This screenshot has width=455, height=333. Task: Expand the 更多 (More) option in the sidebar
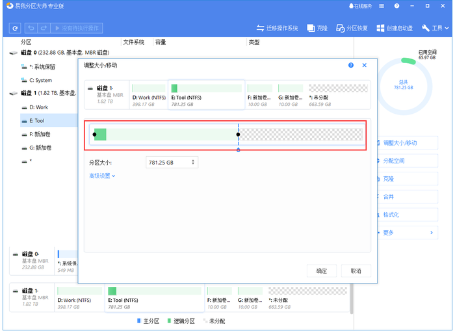[406, 232]
